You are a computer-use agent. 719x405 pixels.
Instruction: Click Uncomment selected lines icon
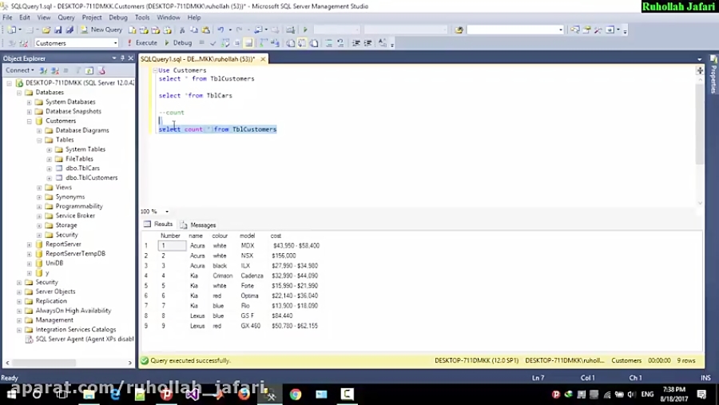(x=340, y=43)
